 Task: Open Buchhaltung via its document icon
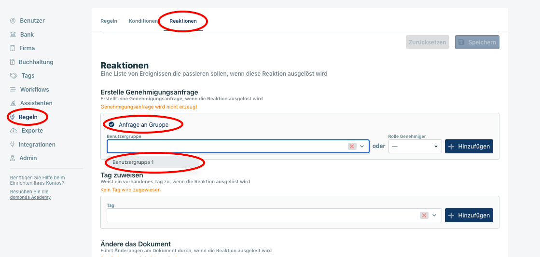click(x=13, y=62)
